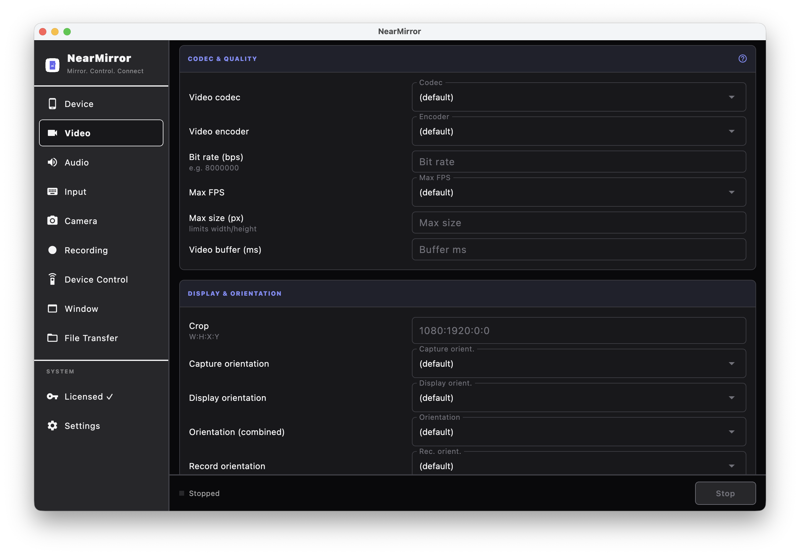Click the Stop button
This screenshot has height=556, width=800.
(725, 493)
